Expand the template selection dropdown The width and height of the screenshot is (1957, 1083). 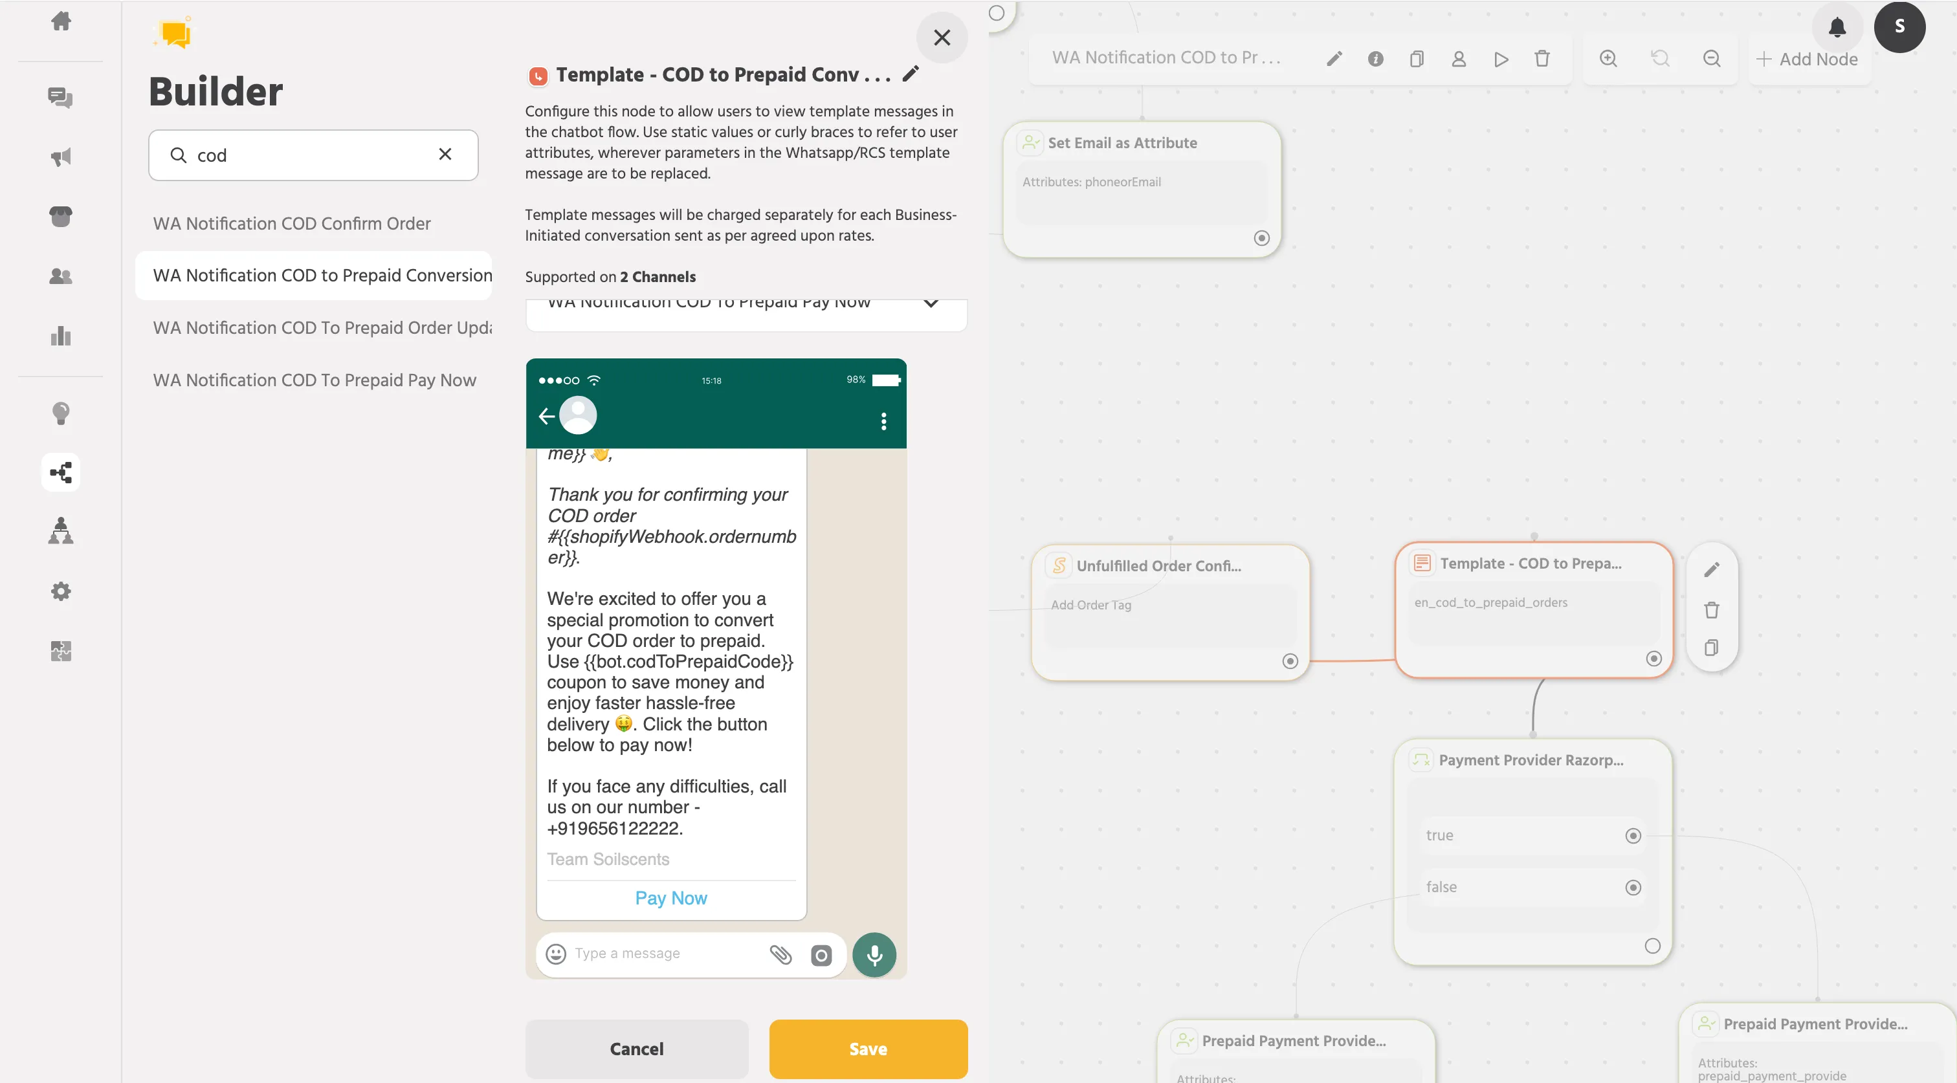coord(931,303)
